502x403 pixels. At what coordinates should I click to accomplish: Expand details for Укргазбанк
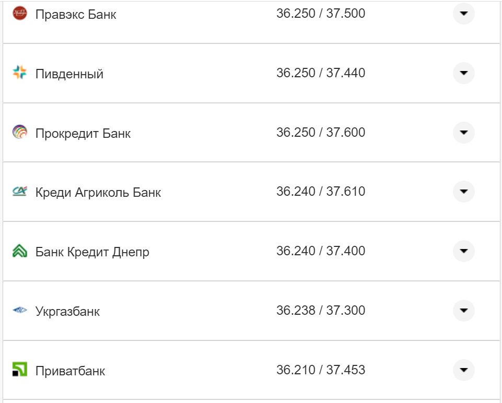(463, 310)
